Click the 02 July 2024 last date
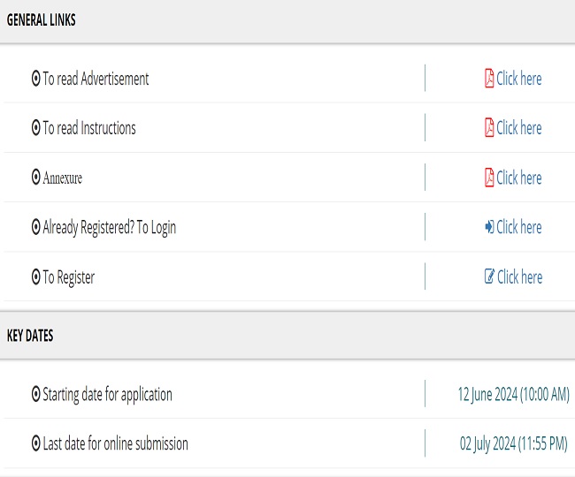This screenshot has width=575, height=477. click(514, 443)
